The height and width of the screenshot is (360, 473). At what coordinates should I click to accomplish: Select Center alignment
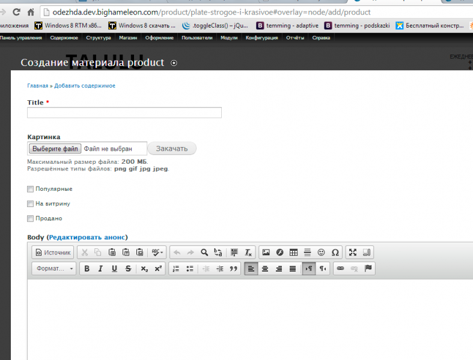tap(265, 268)
